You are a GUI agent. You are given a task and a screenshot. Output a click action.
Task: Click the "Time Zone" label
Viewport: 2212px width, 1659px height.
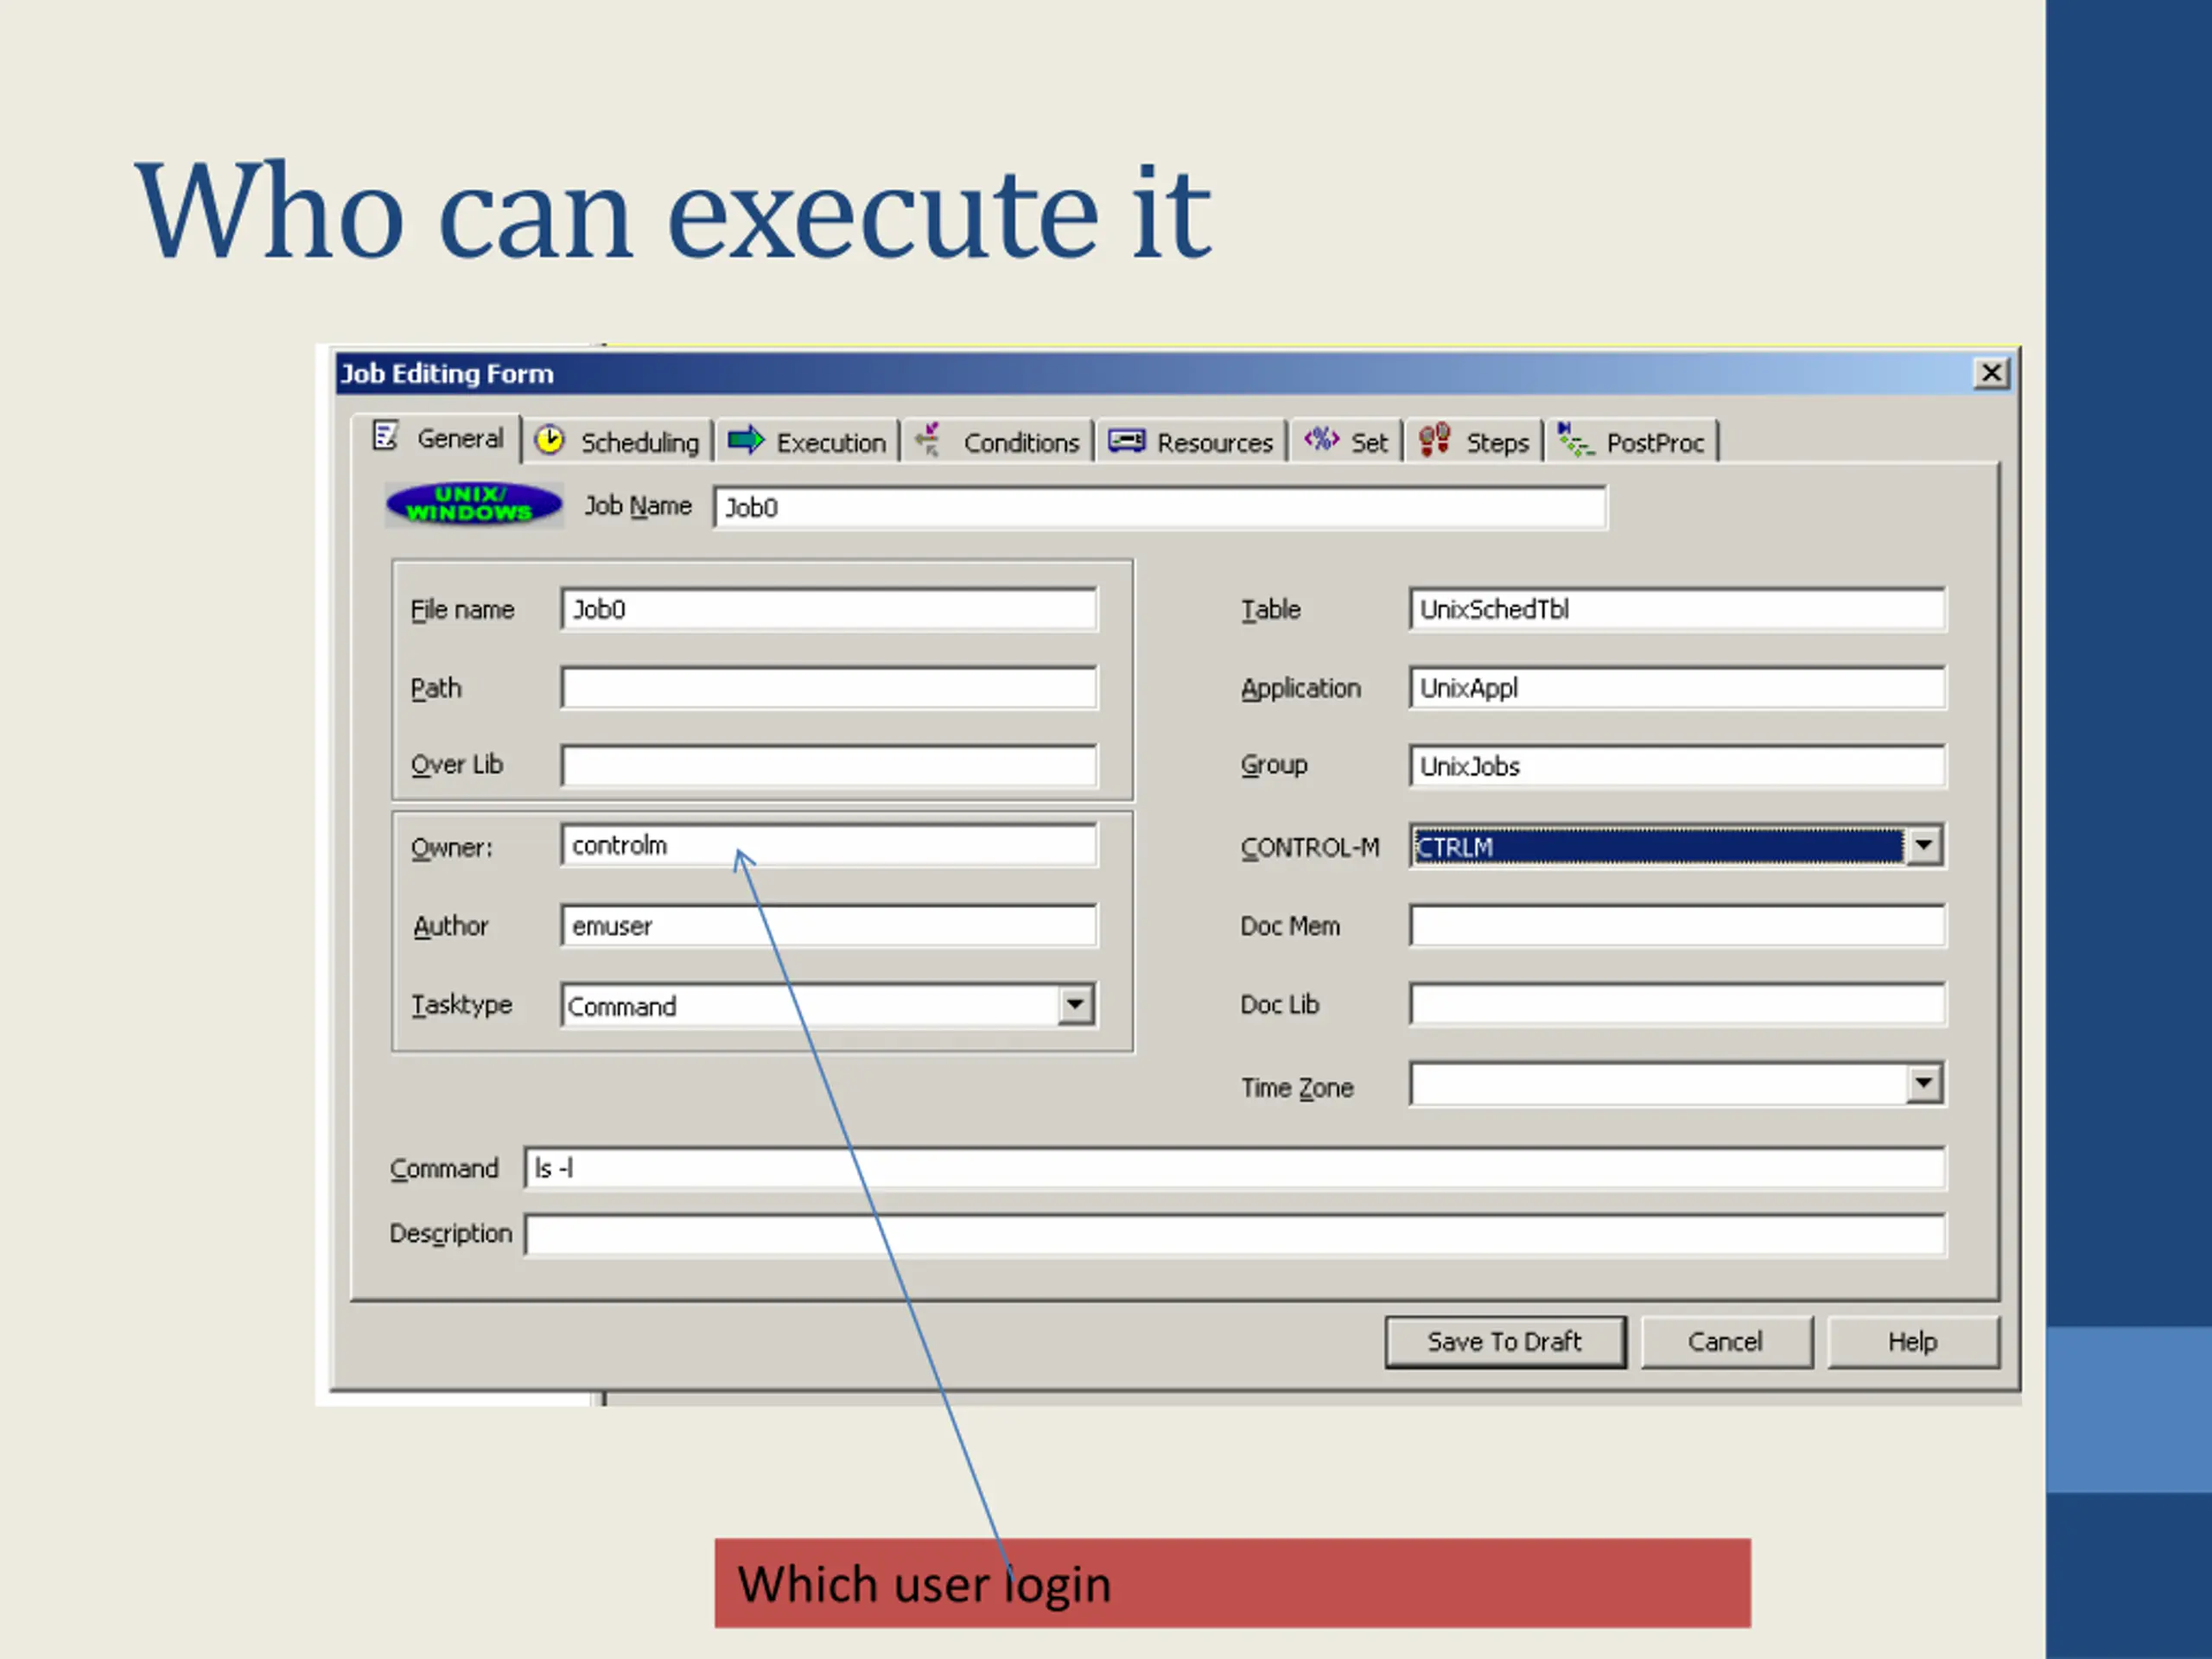coord(1296,1087)
